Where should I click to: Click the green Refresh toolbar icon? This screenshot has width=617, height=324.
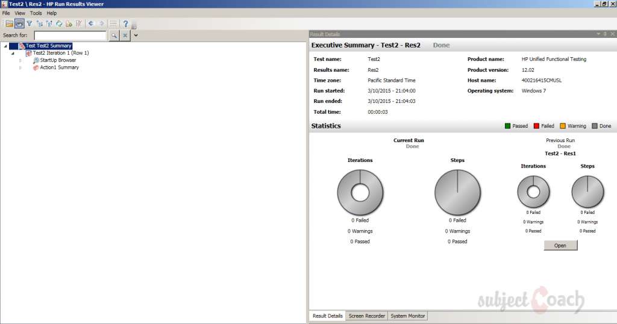coord(59,23)
